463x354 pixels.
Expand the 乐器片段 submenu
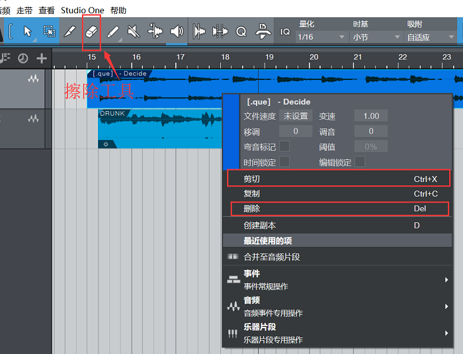coord(337,333)
